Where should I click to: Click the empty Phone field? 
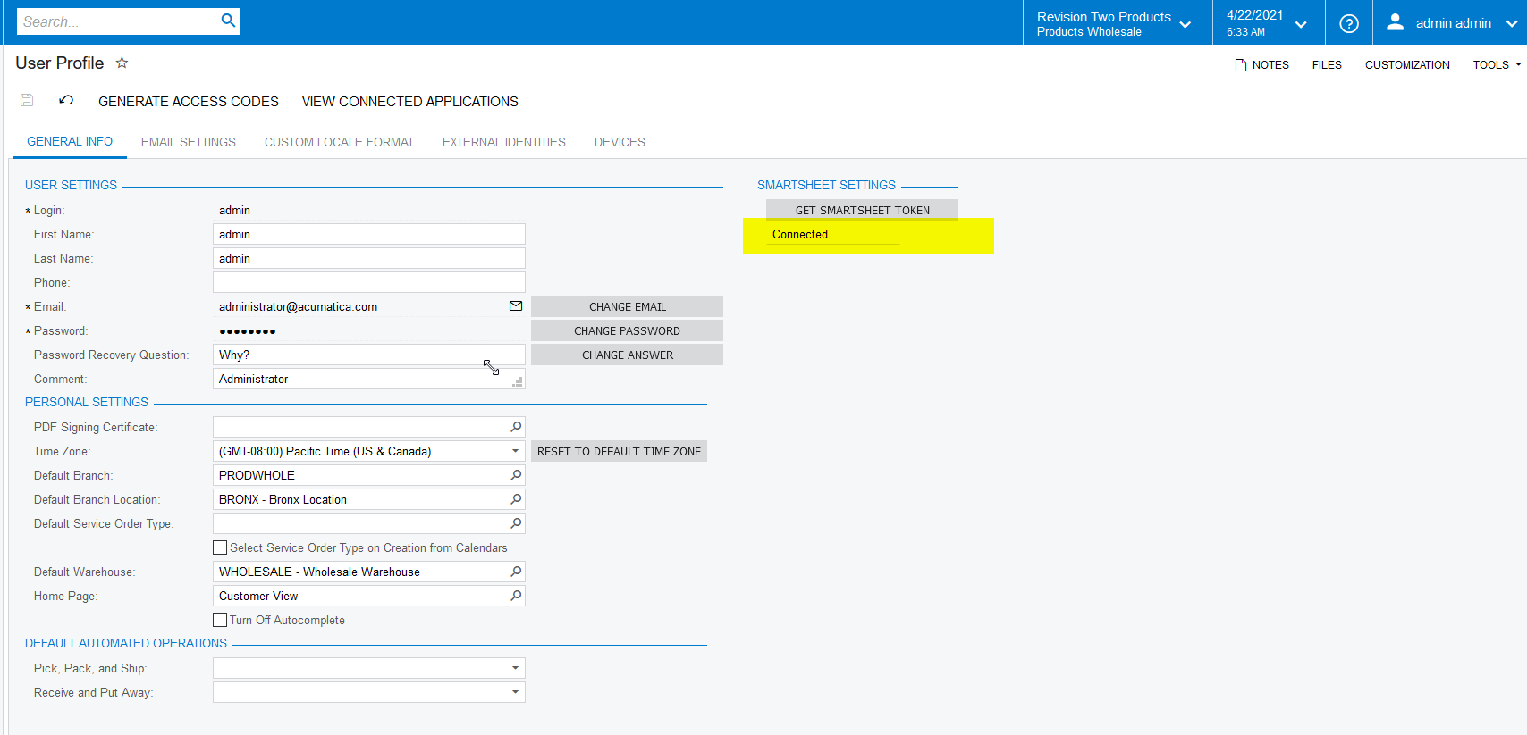368,282
